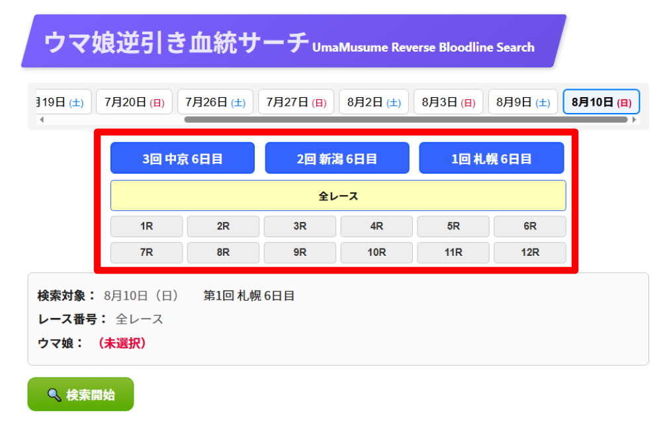Click the ウマ娘逆引き血統サーチ title
667x433 pixels.
click(177, 42)
